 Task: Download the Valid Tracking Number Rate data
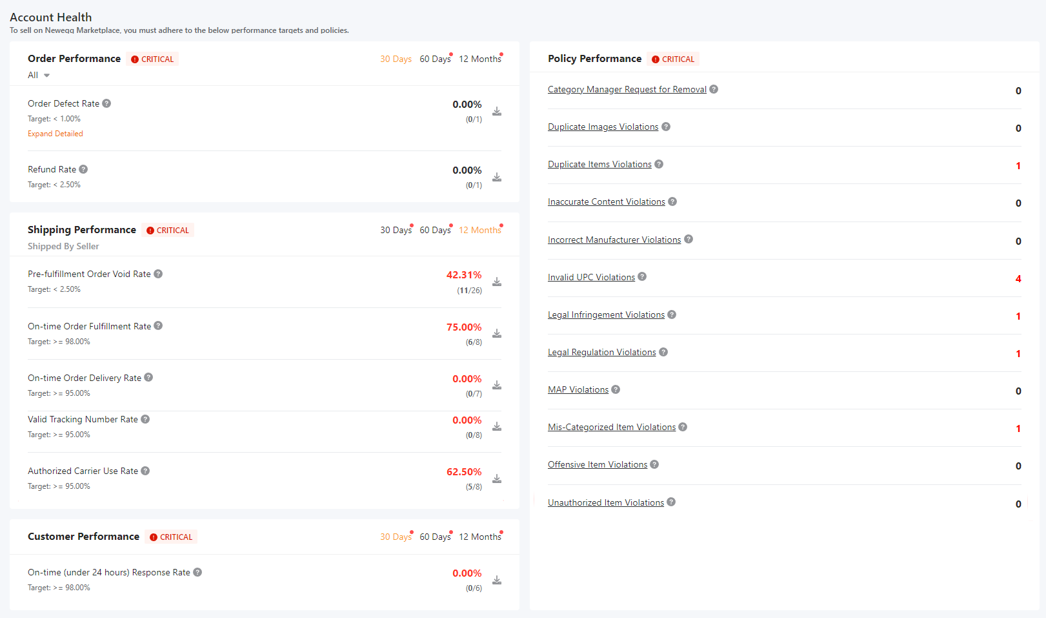497,427
